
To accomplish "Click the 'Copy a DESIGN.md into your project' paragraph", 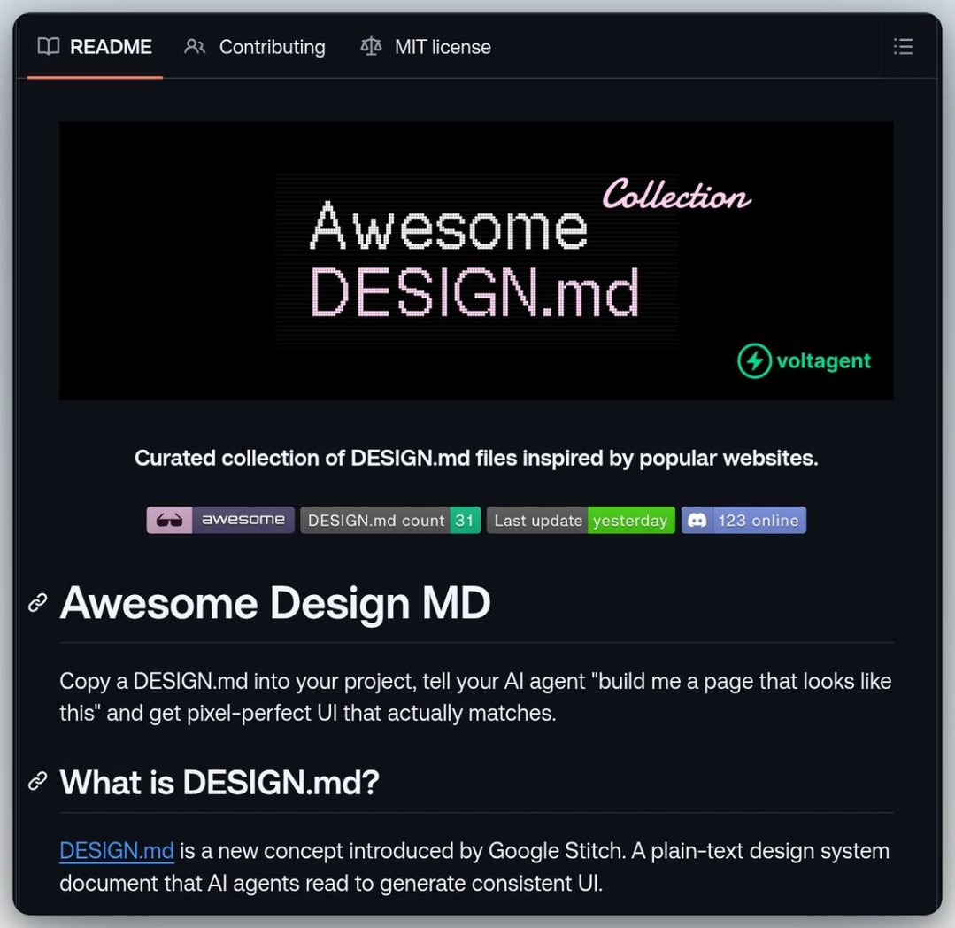I will (x=475, y=697).
